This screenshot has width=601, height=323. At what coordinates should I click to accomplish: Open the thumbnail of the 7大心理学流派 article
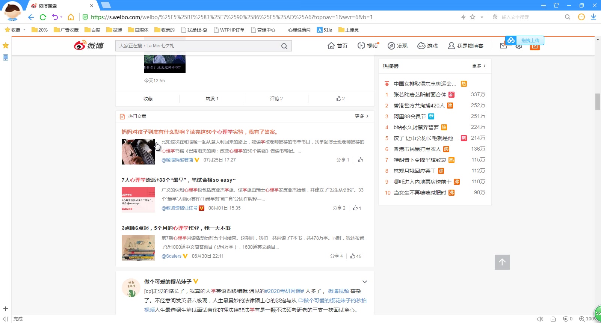[138, 200]
